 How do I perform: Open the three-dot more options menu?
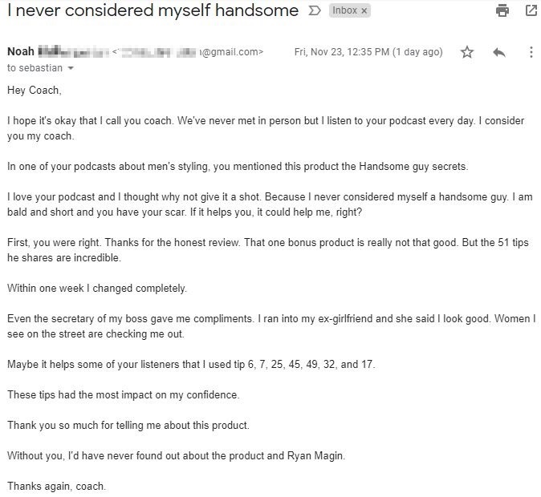pyautogui.click(x=531, y=52)
